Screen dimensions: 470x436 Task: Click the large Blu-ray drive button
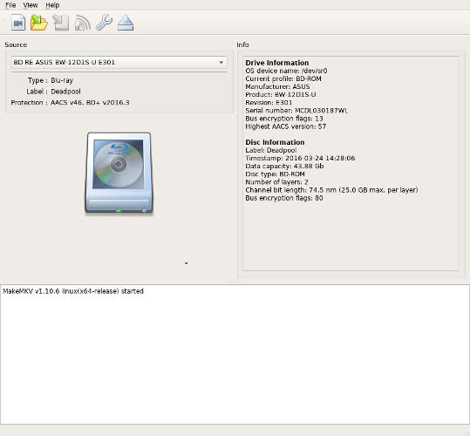coord(119,174)
